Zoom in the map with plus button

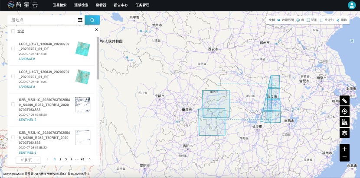pyautogui.click(x=344, y=149)
